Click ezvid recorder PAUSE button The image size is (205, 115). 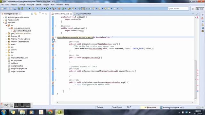16,105
